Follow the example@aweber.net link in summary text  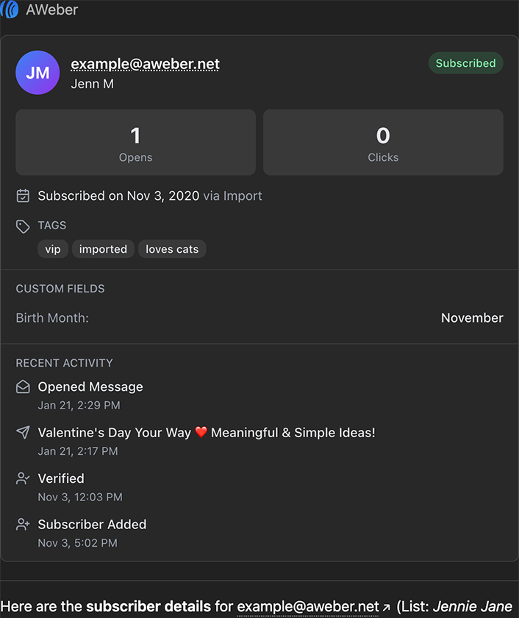(x=309, y=607)
